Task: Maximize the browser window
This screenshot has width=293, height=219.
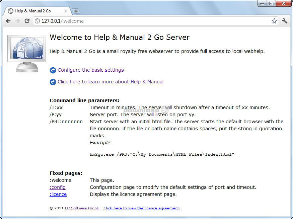Action: pos(271,4)
